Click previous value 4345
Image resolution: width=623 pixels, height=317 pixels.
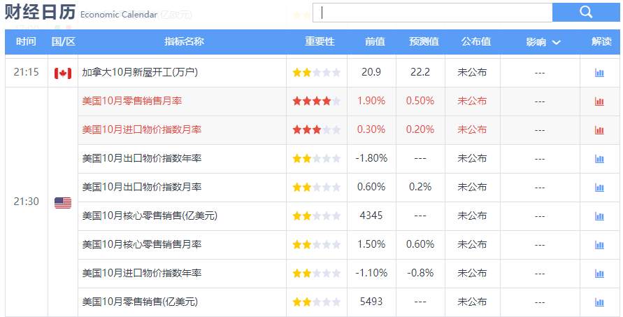pos(371,215)
